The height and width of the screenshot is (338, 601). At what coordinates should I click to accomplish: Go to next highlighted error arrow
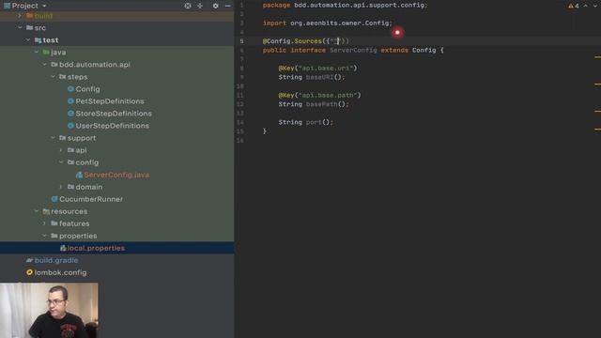coord(595,6)
